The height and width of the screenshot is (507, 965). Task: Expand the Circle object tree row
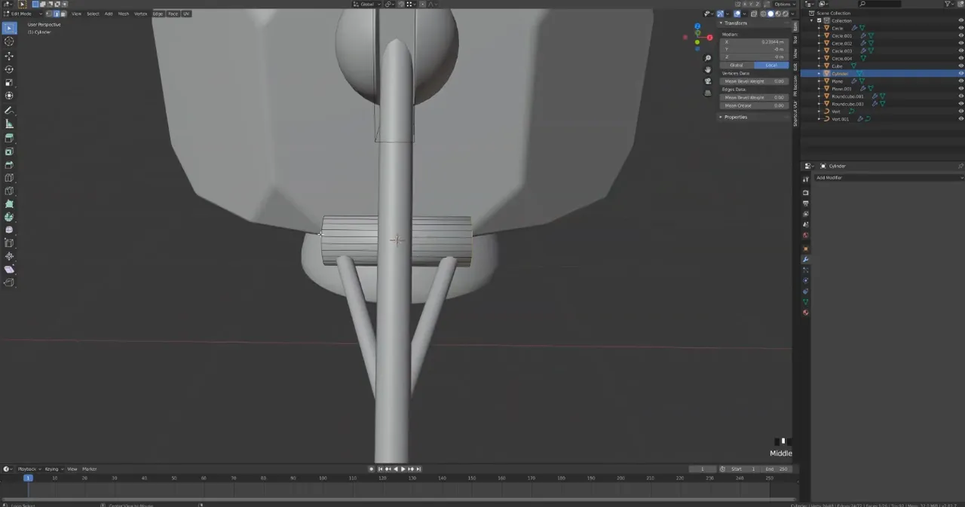(x=819, y=28)
